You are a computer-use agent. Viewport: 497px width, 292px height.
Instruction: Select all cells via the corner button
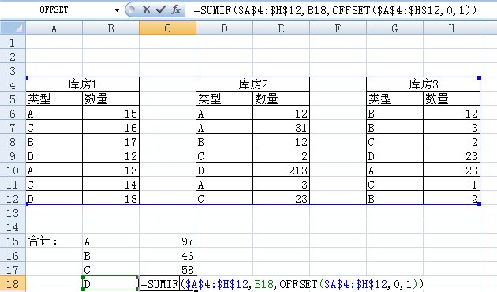click(13, 28)
